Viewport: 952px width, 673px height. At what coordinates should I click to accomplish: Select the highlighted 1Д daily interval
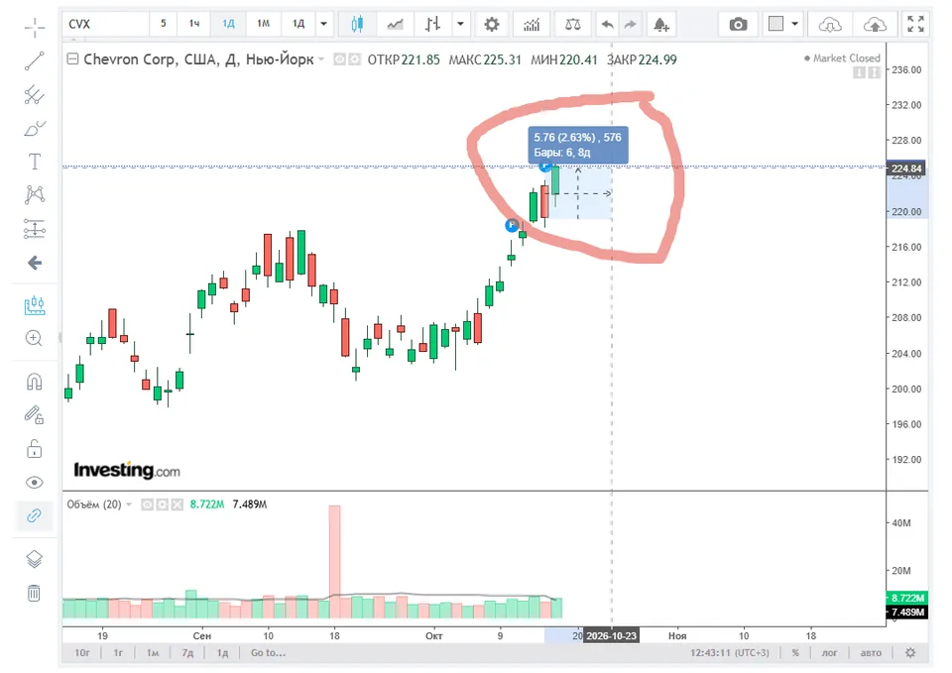(x=228, y=24)
